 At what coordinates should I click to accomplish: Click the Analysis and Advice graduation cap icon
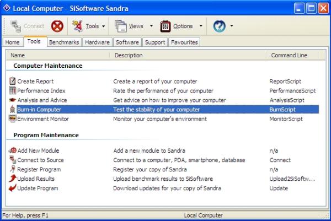pyautogui.click(x=13, y=100)
